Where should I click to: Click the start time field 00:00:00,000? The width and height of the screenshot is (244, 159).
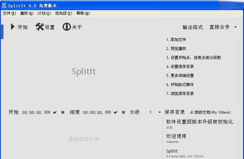[36, 112]
